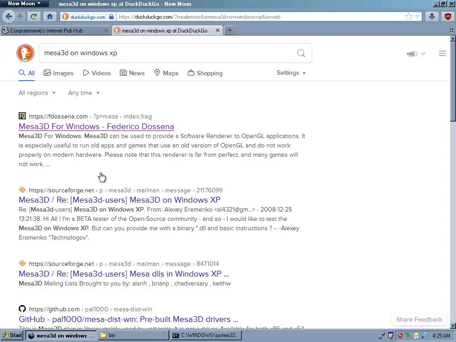456x342 pixels.
Task: Click the FD favicon of fdossena result
Action: coord(22,116)
